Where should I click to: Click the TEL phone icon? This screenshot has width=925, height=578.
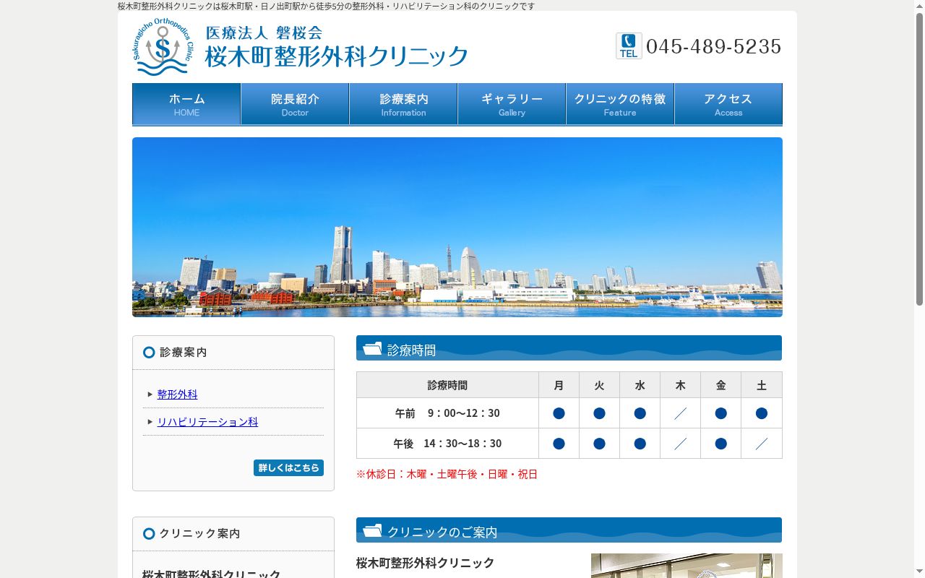click(629, 46)
